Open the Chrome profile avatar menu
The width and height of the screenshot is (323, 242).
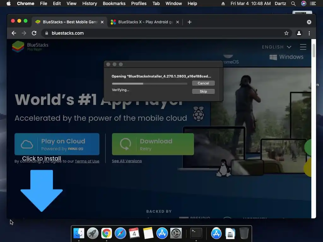click(299, 33)
